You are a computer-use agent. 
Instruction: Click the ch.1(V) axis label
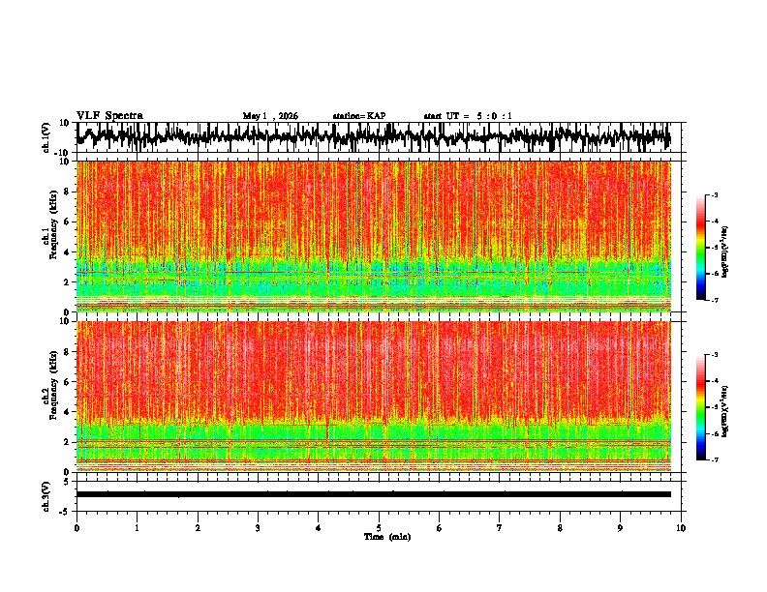point(46,137)
